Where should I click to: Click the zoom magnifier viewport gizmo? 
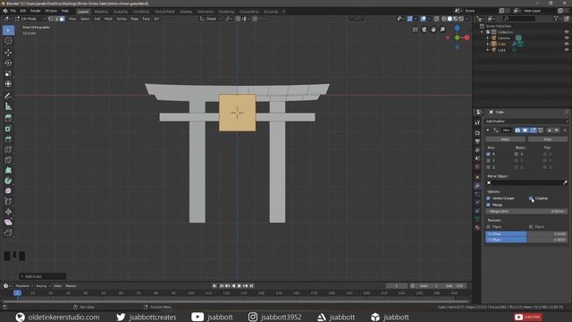442,30
